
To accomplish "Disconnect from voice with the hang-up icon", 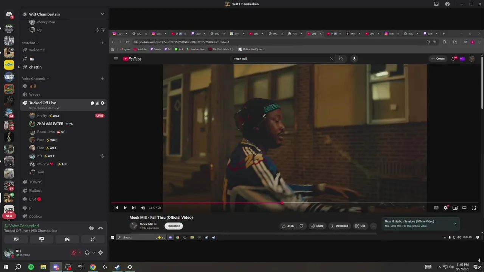I will (101, 228).
